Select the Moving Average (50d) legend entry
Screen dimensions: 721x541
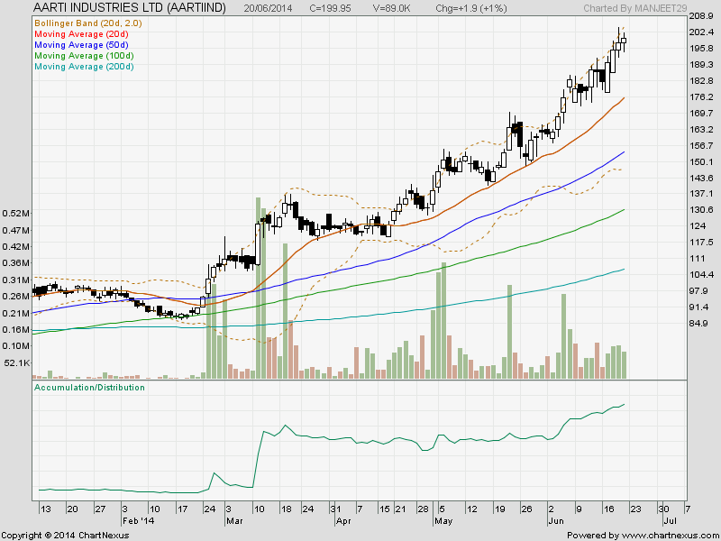tap(81, 45)
